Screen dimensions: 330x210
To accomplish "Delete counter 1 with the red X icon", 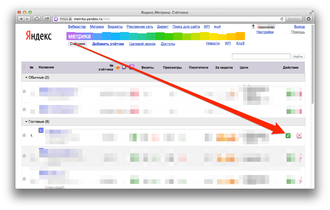I will click(x=299, y=136).
